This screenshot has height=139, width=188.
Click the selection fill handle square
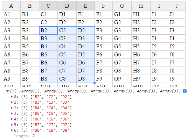95,83
